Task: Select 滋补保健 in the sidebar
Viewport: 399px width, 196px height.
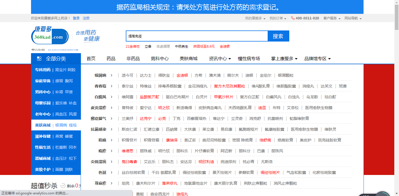Action: [x=43, y=136]
